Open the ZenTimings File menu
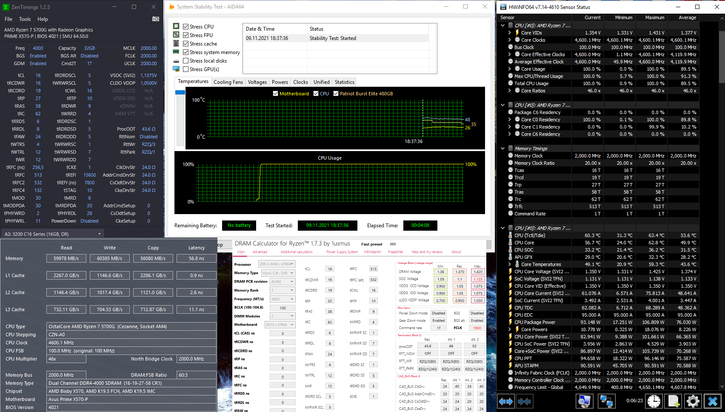 [x=9, y=19]
